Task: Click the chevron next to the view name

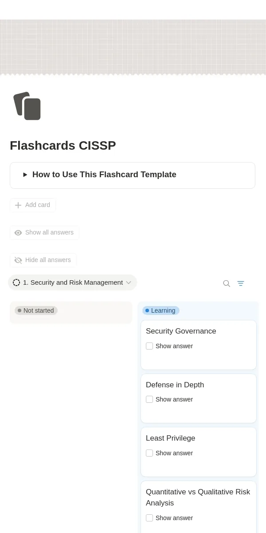Action: point(129,282)
